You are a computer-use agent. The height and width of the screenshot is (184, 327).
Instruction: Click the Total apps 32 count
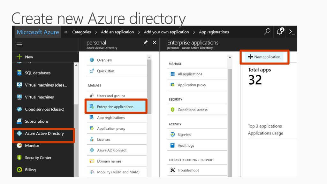(x=255, y=80)
